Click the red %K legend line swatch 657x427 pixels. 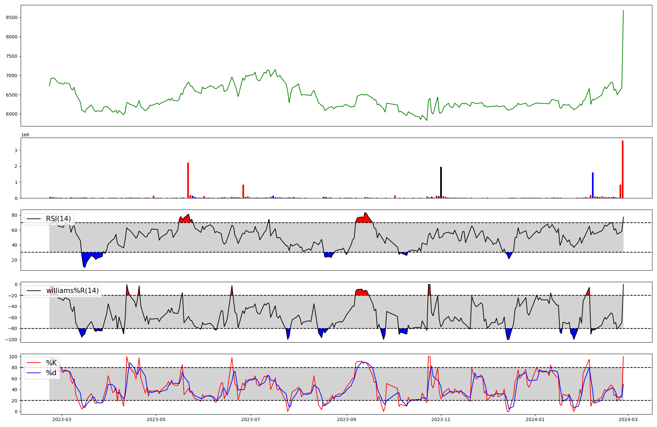click(34, 363)
